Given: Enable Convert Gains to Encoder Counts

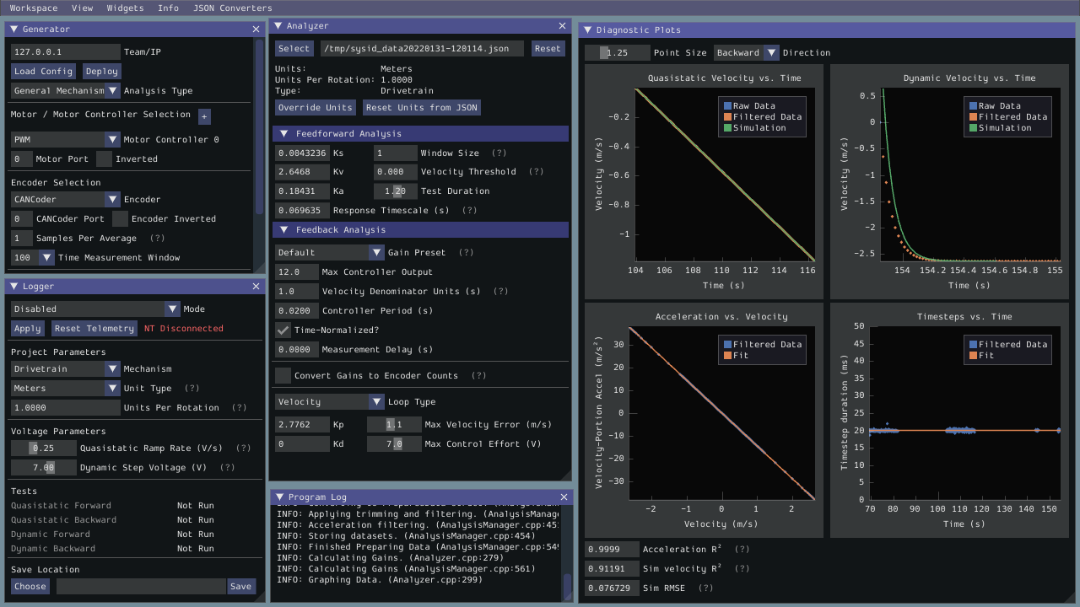Looking at the screenshot, I should [x=283, y=375].
